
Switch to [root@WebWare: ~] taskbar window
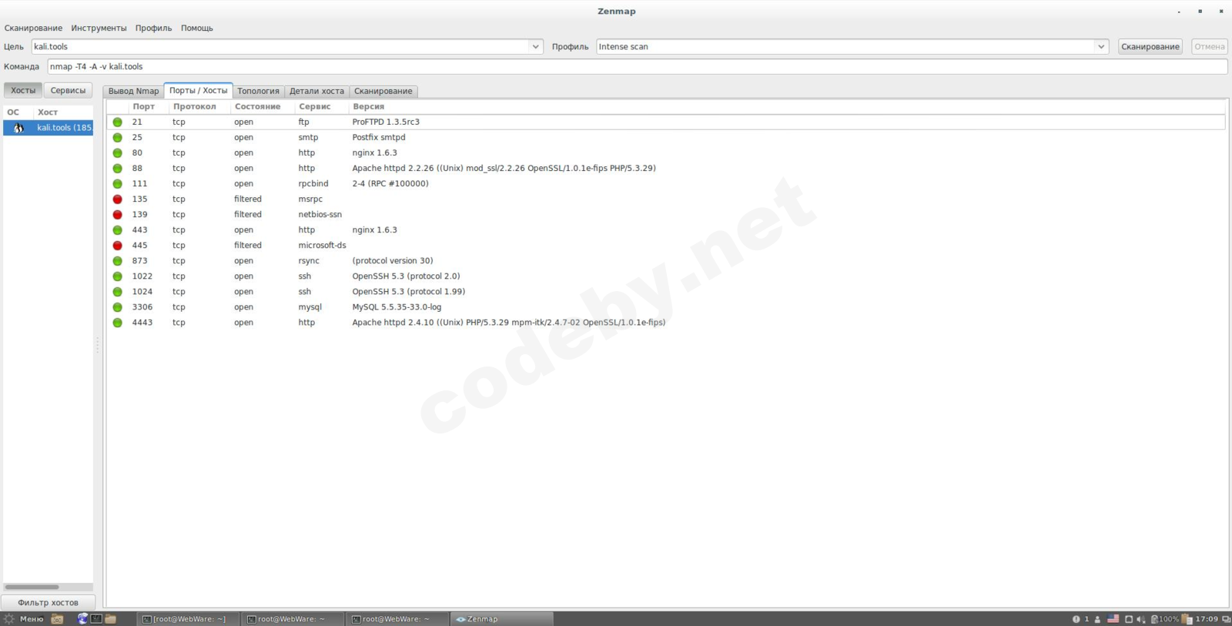(x=187, y=619)
